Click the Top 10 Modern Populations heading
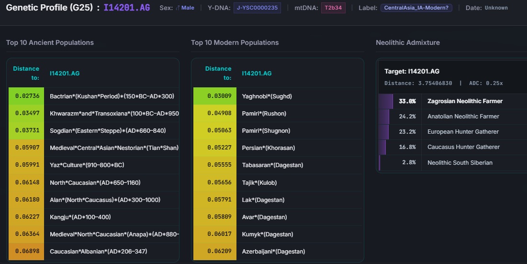The image size is (527, 264). click(235, 42)
